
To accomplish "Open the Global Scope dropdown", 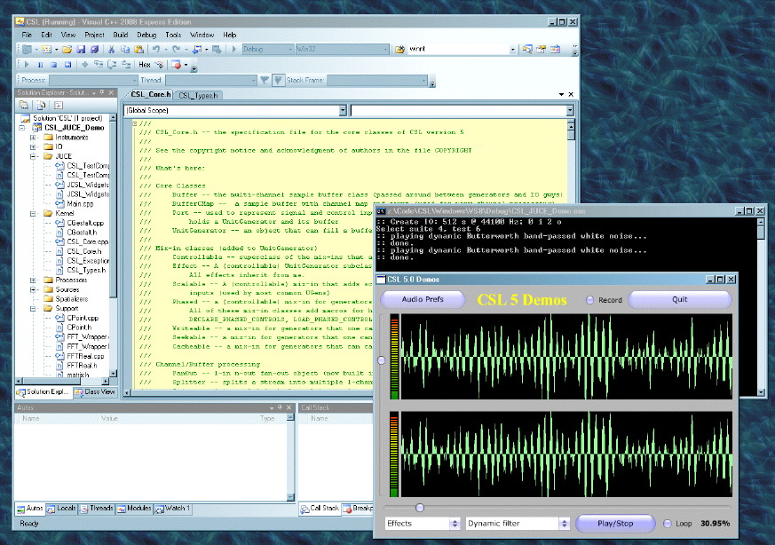I will tap(343, 111).
